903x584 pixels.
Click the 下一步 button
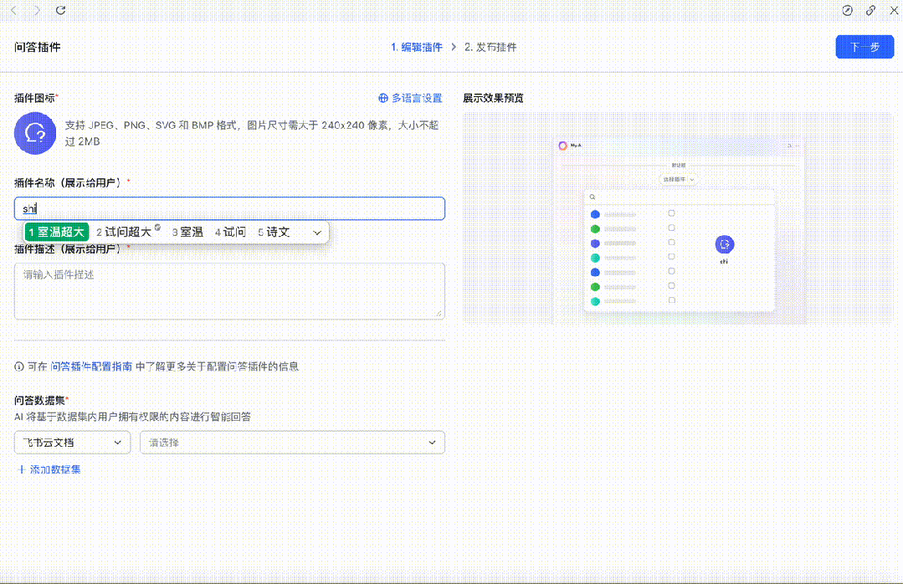[x=865, y=47]
